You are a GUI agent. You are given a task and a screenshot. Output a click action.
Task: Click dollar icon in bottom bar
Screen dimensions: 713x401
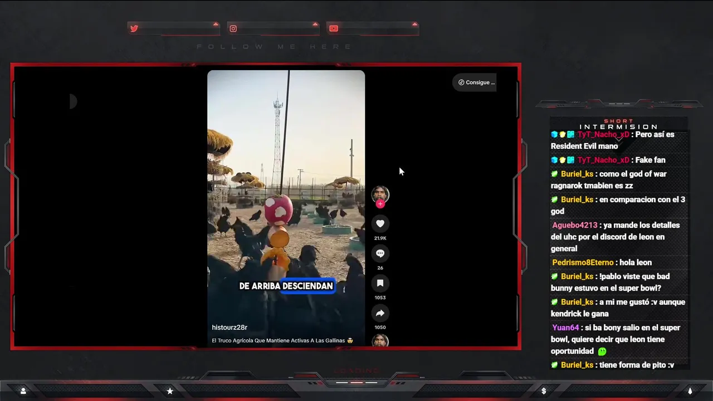pos(544,391)
